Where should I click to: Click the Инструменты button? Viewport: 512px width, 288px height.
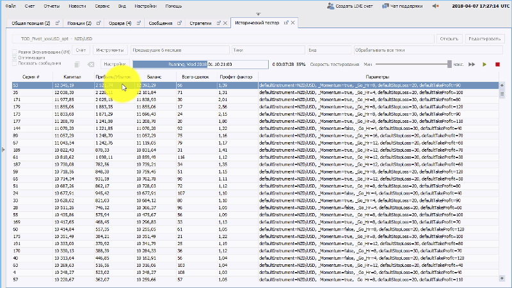[x=110, y=51]
